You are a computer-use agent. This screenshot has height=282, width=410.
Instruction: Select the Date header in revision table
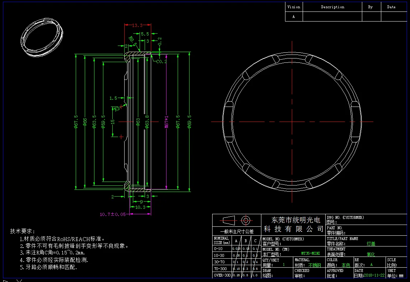point(391,7)
